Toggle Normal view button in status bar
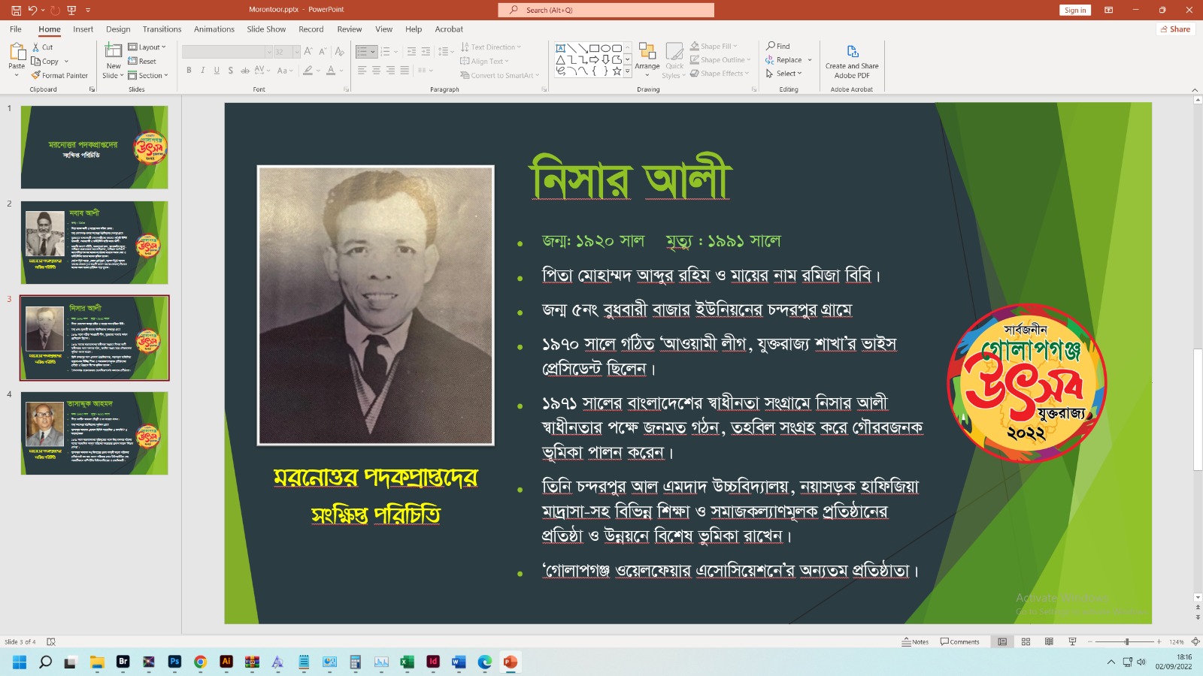The image size is (1203, 676). pos(1002,641)
